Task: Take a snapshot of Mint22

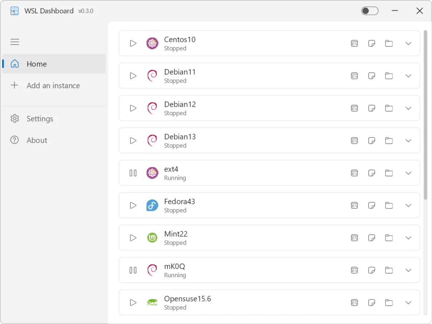Action: 372,238
